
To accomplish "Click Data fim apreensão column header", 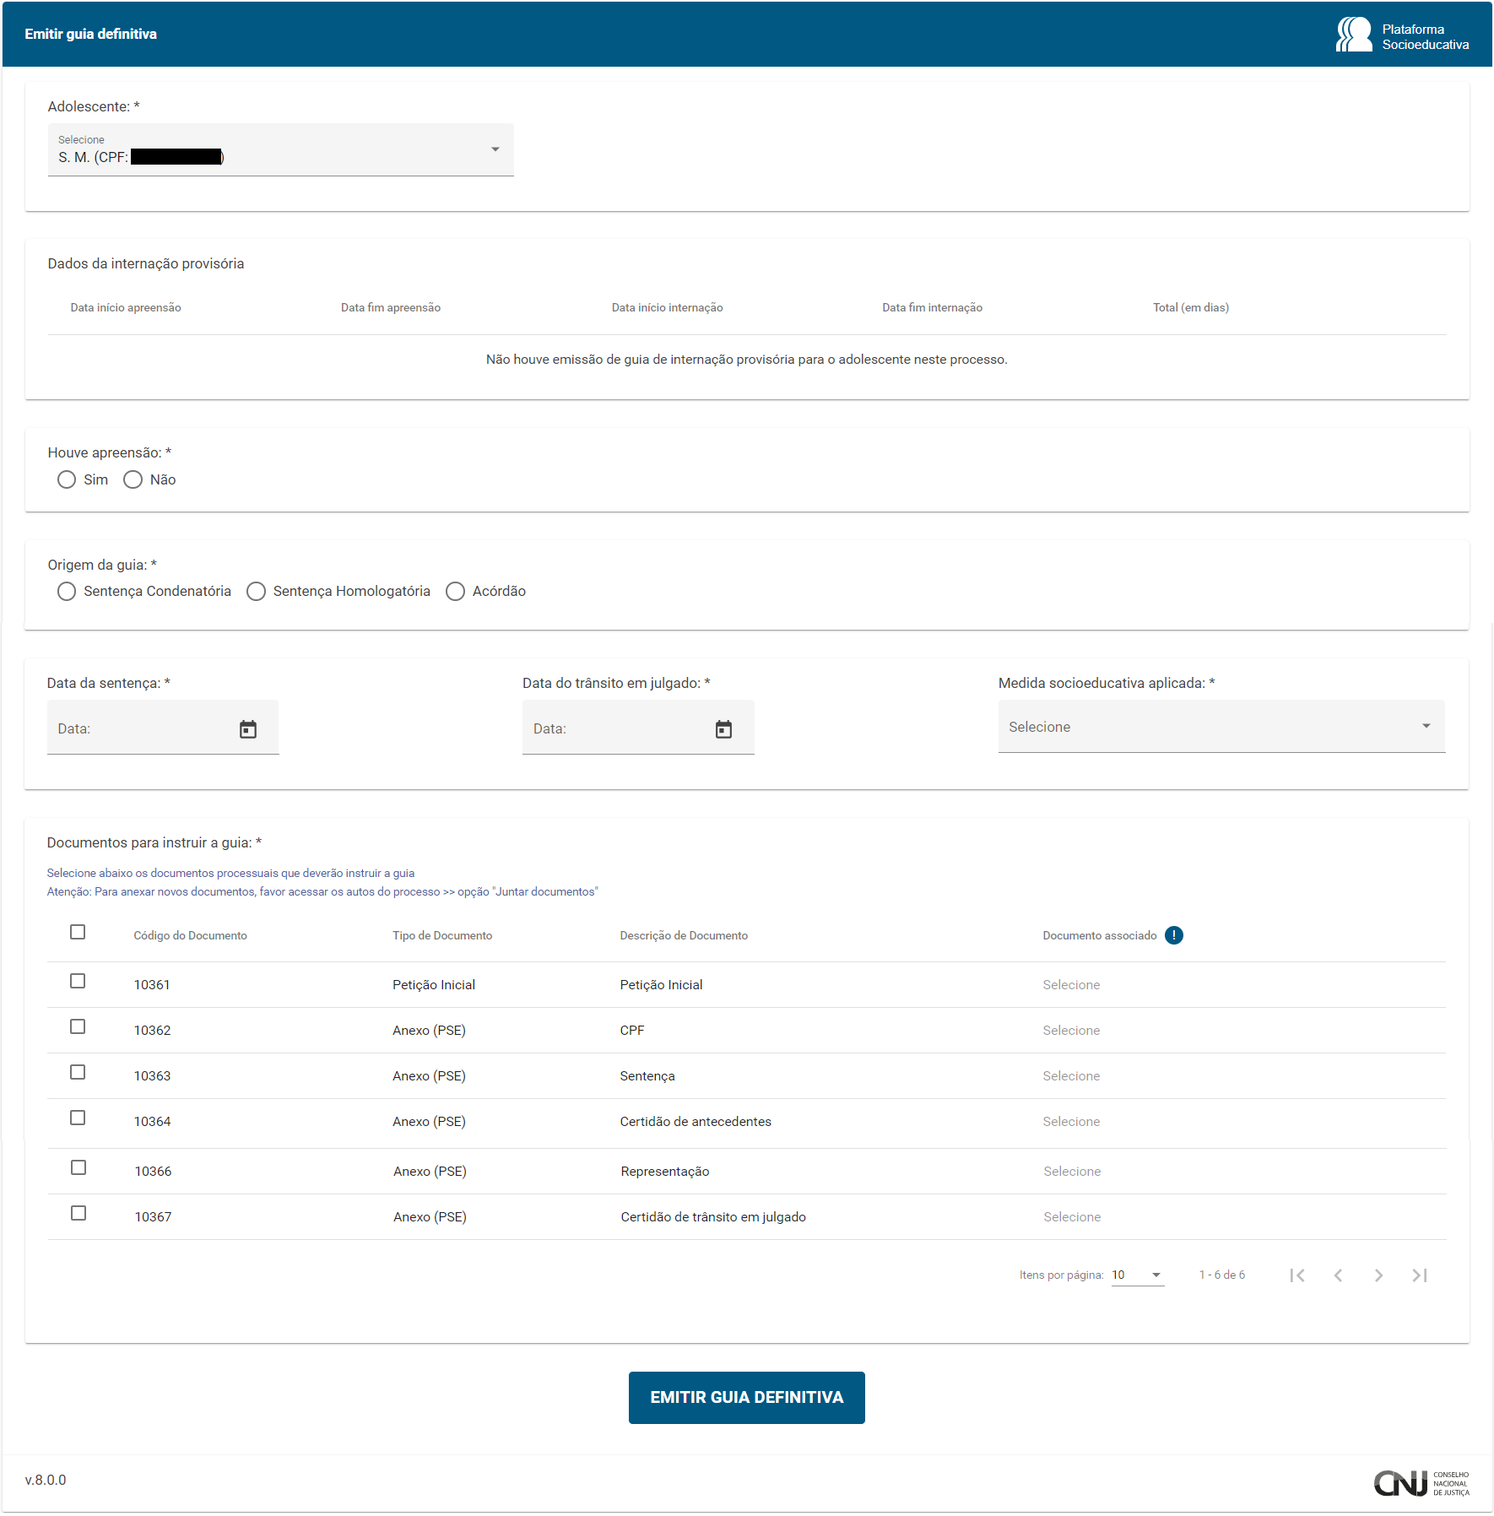I will (x=391, y=307).
